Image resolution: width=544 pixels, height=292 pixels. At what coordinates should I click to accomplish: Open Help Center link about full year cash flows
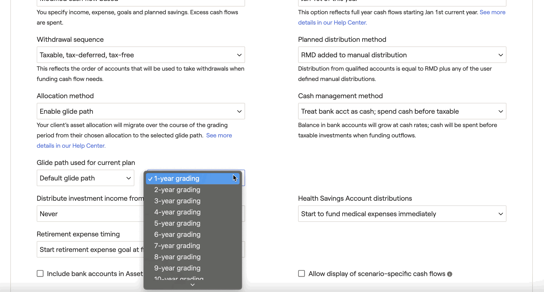pyautogui.click(x=402, y=17)
